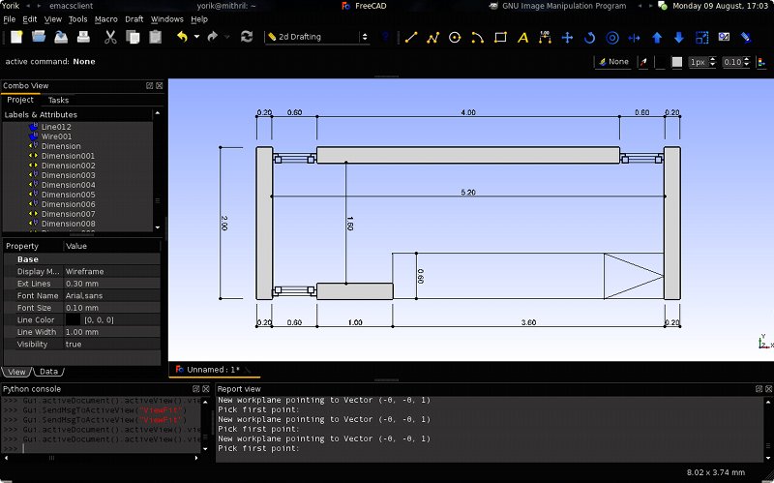Toggle floating of Combo View panel
The width and height of the screenshot is (774, 483).
[149, 85]
